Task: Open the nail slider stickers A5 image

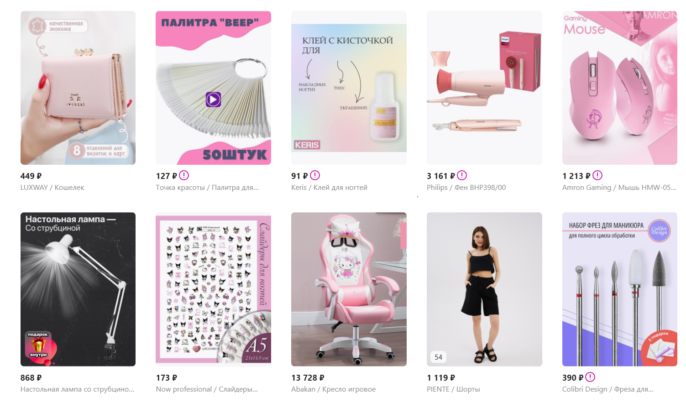Action: [213, 289]
